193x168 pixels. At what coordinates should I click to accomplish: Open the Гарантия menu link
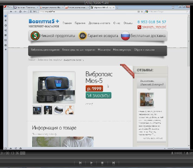tap(80, 23)
